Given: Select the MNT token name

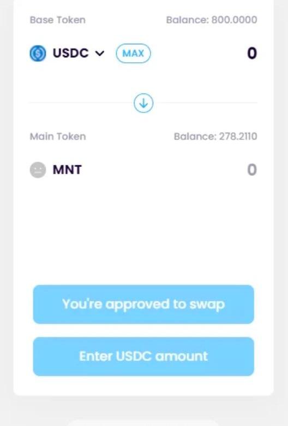Looking at the screenshot, I should click(67, 170).
